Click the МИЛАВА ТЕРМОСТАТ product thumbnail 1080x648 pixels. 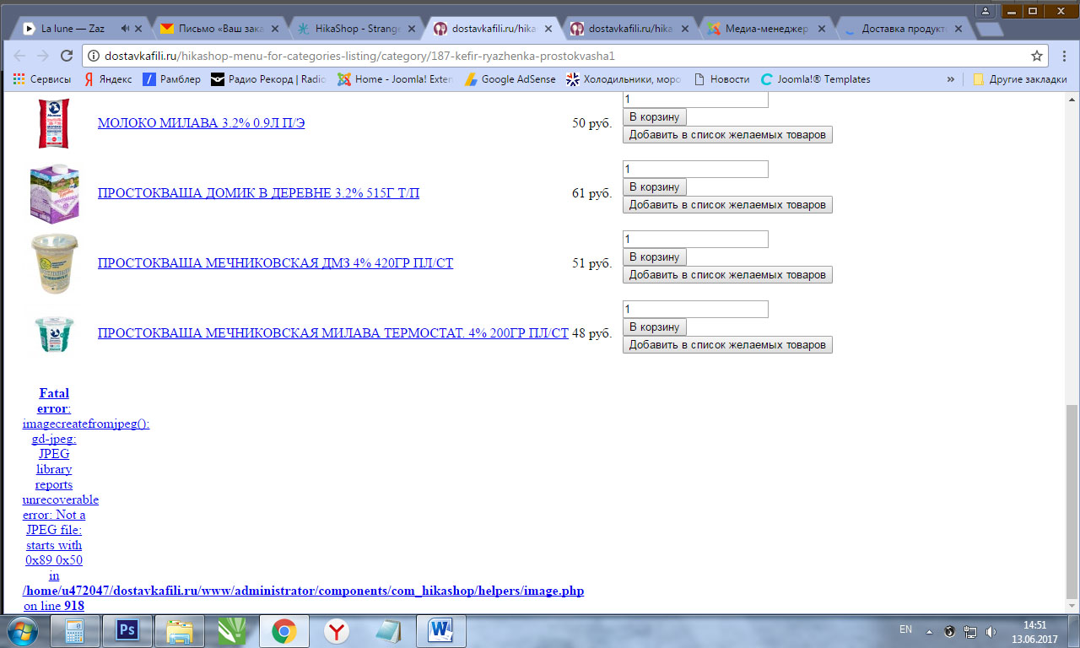(x=54, y=333)
